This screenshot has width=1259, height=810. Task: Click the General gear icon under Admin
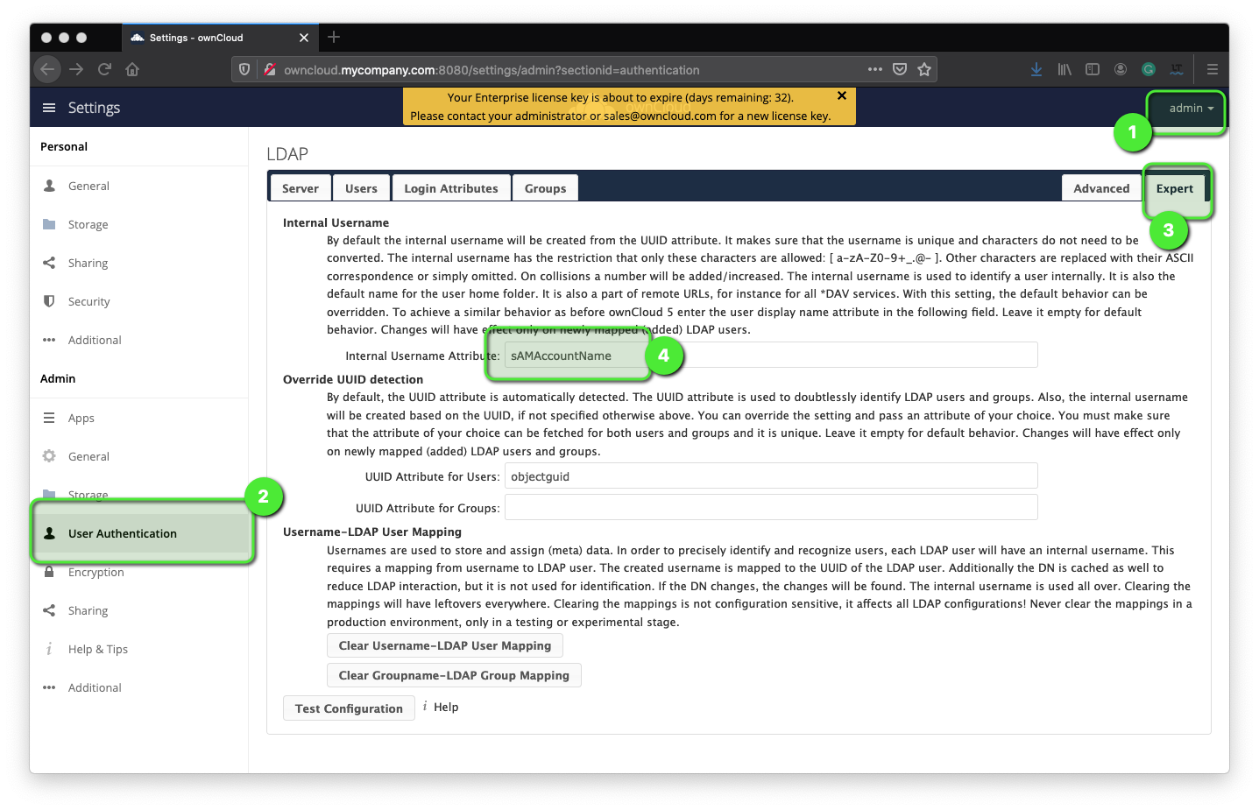49,456
